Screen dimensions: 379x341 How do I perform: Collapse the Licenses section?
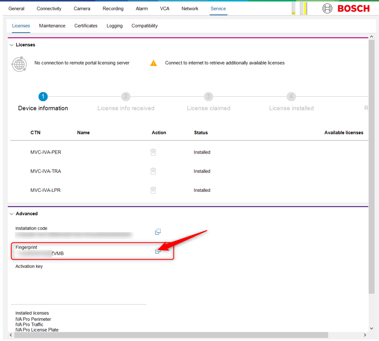[11, 45]
